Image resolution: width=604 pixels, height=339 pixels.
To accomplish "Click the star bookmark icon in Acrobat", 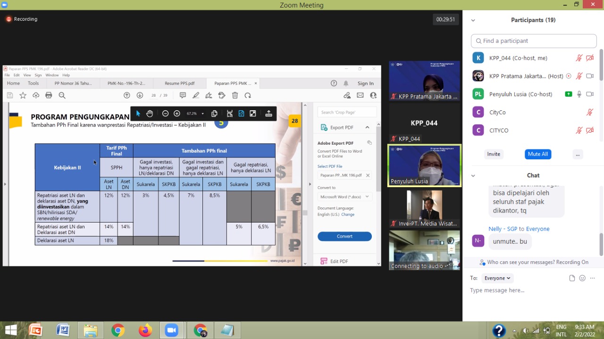I will [x=23, y=95].
